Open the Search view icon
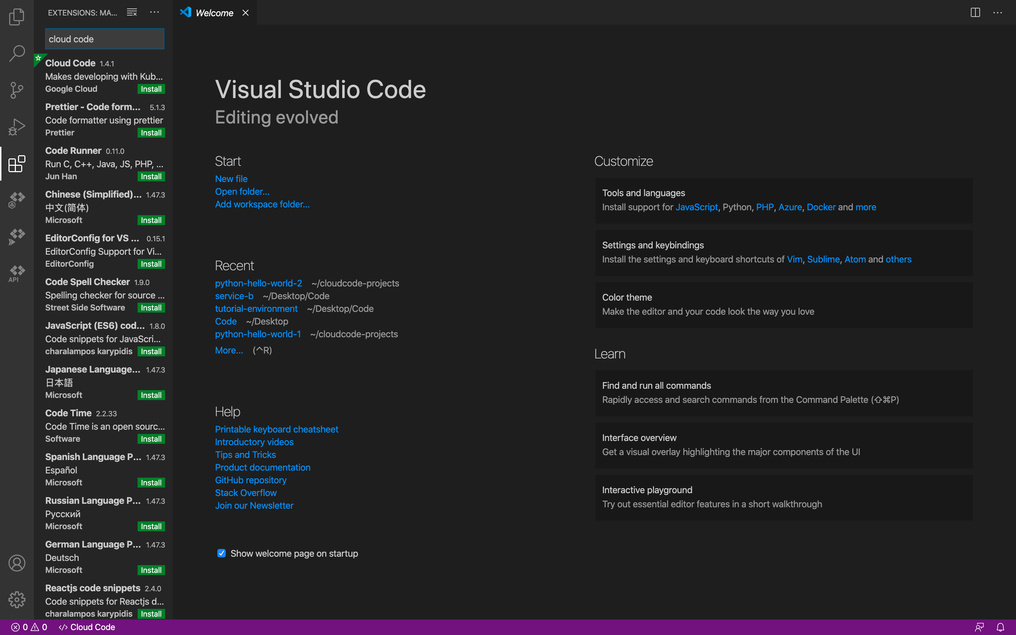Image resolution: width=1016 pixels, height=635 pixels. pos(17,53)
